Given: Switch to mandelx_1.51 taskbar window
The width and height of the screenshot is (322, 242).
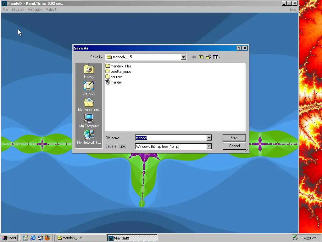Looking at the screenshot, I should pyautogui.click(x=81, y=238).
